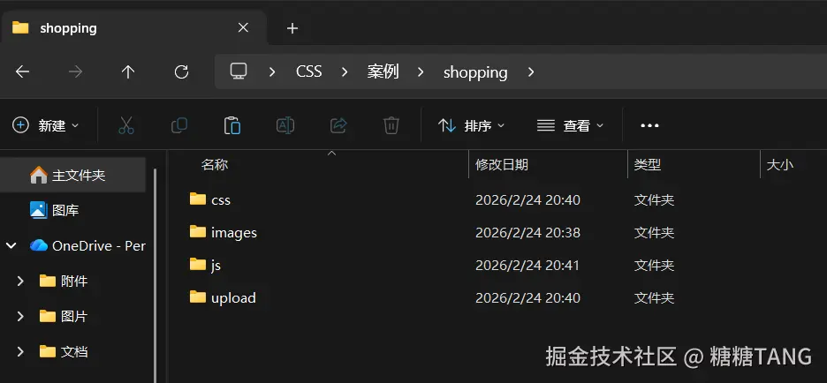Open the 新建 (New) dropdown
The image size is (827, 383).
[45, 125]
